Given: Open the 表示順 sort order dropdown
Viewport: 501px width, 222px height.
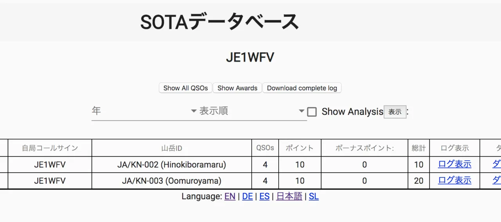Looking at the screenshot, I should point(252,111).
